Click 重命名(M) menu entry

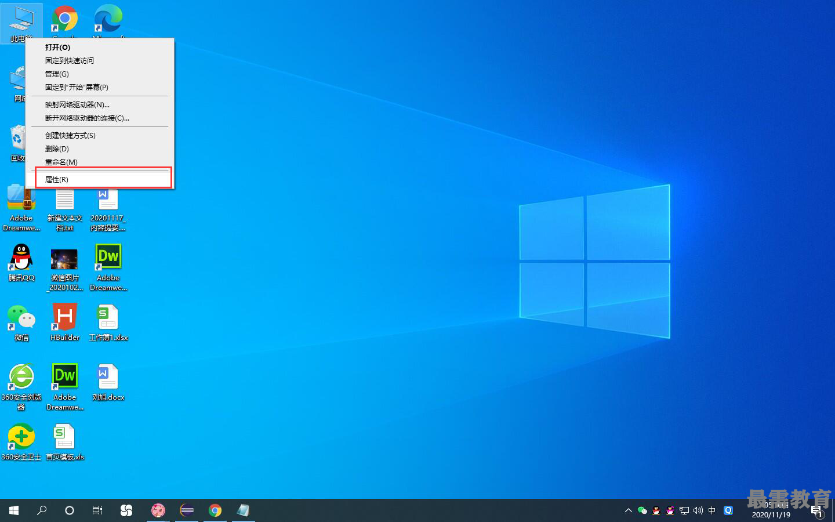(100, 162)
